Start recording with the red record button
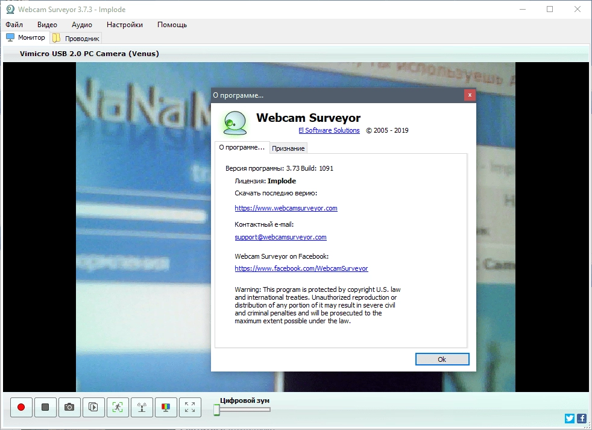Image resolution: width=592 pixels, height=430 pixels. [x=21, y=407]
